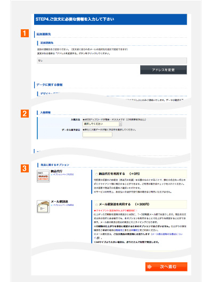The width and height of the screenshot is (202, 282).
Task: Select the データに関する情報 section heading
Action: click(50, 85)
